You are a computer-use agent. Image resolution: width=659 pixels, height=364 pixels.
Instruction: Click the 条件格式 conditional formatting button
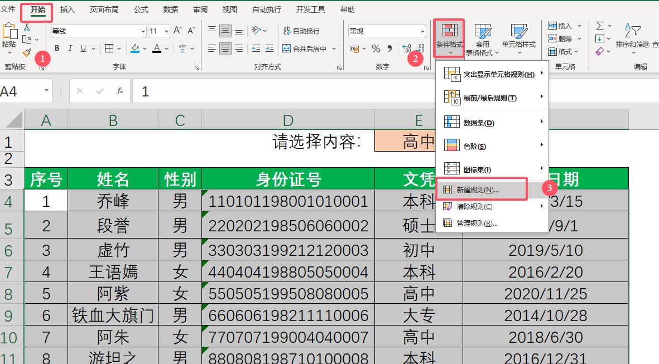pyautogui.click(x=449, y=38)
